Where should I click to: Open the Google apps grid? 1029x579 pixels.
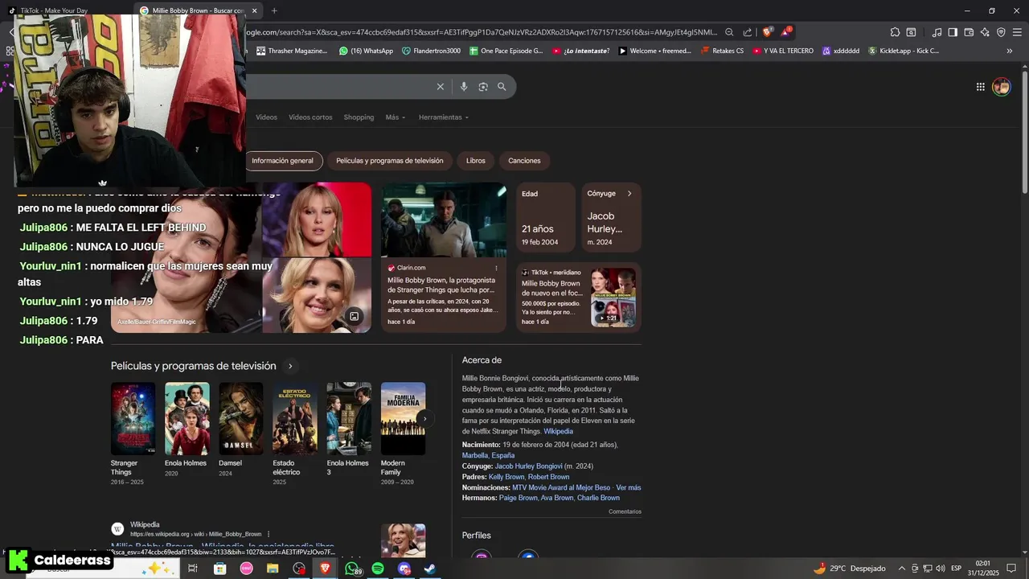coord(981,87)
